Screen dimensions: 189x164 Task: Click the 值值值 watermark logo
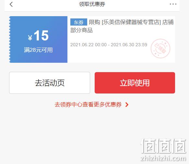[163, 146]
